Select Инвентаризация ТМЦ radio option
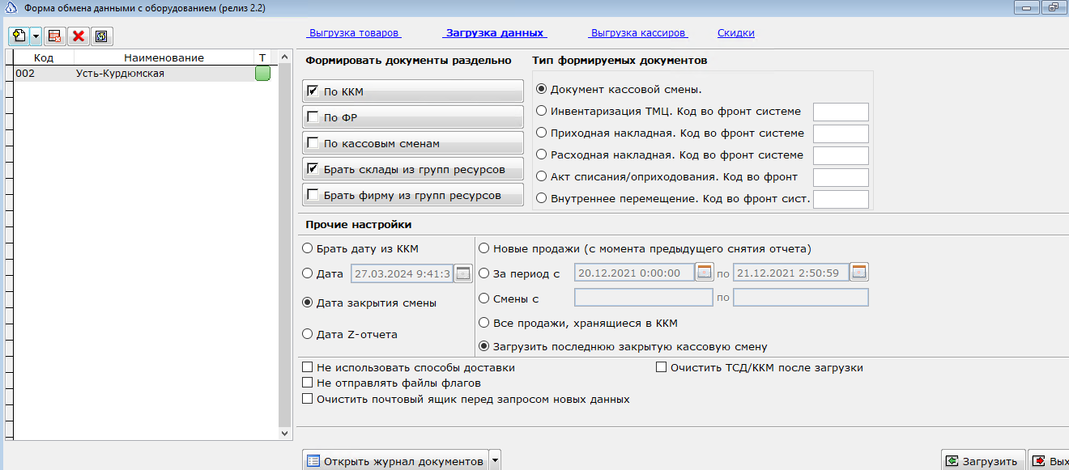Viewport: 1069px width, 470px height. [x=542, y=111]
